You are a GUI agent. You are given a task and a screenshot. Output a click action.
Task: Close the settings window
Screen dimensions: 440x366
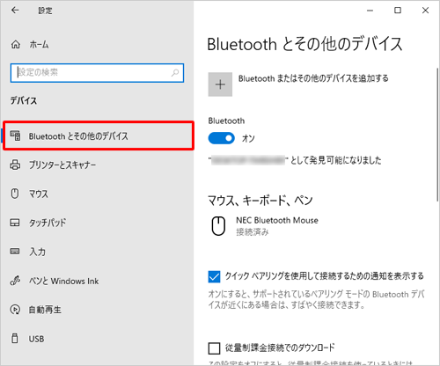tap(425, 11)
